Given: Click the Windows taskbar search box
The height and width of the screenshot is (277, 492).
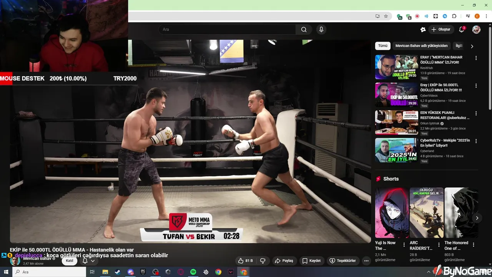Looking at the screenshot, I should click(x=49, y=272).
